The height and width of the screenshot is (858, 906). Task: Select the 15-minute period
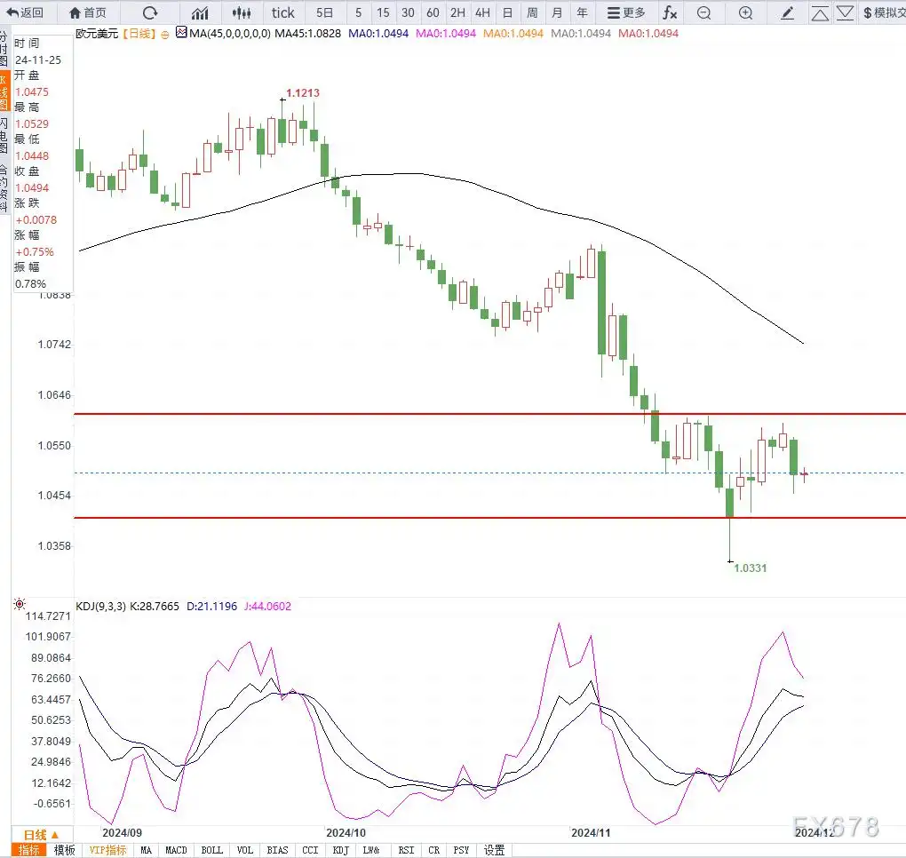click(383, 12)
